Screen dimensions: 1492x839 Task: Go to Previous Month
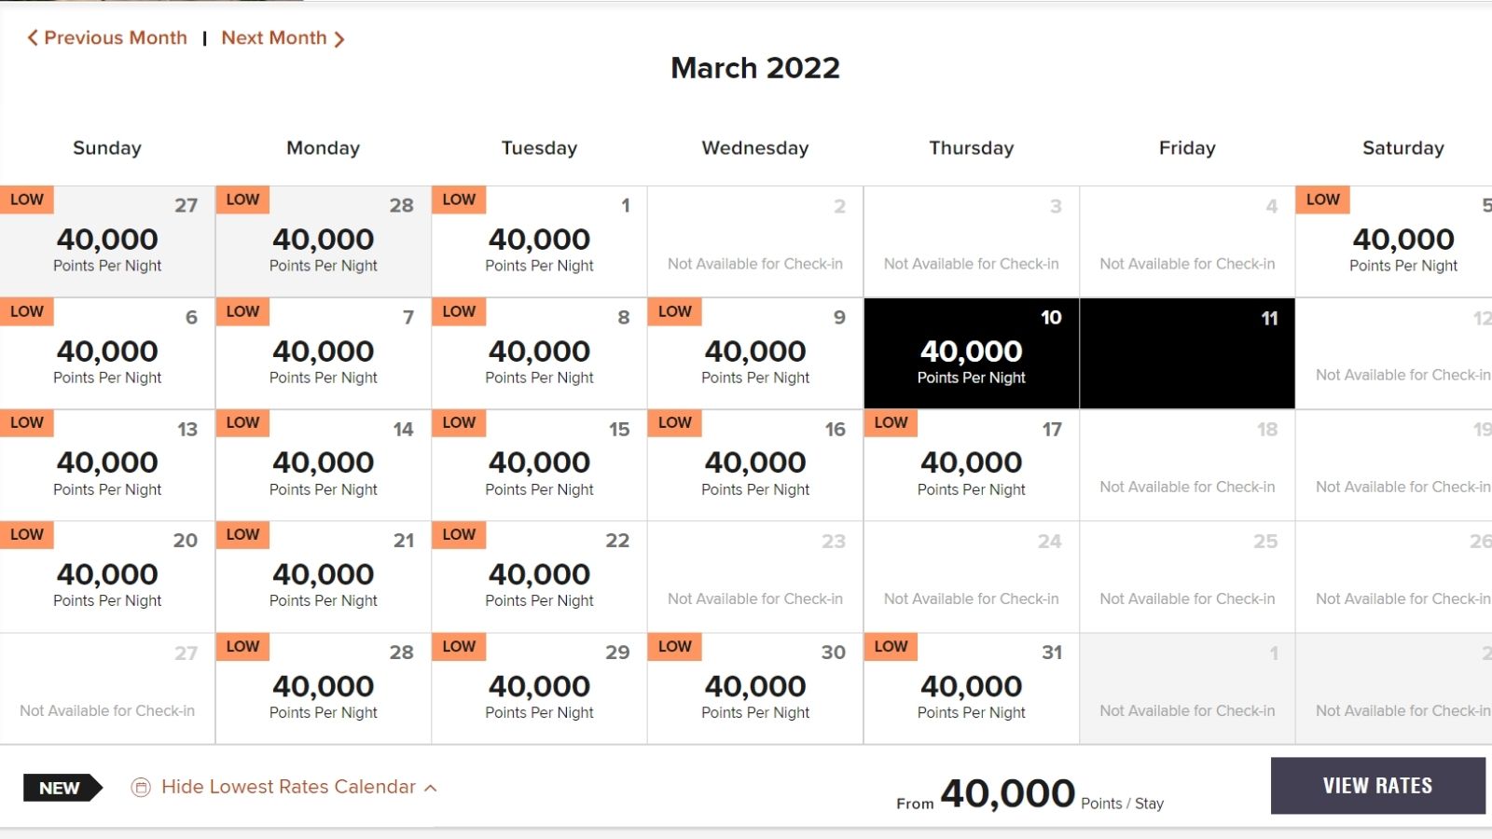(x=114, y=38)
